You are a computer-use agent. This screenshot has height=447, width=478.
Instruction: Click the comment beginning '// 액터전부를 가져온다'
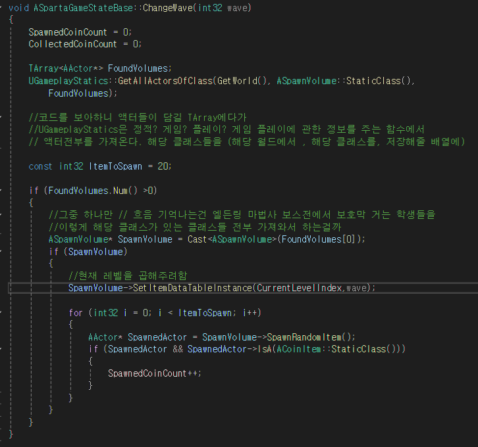pos(247,142)
